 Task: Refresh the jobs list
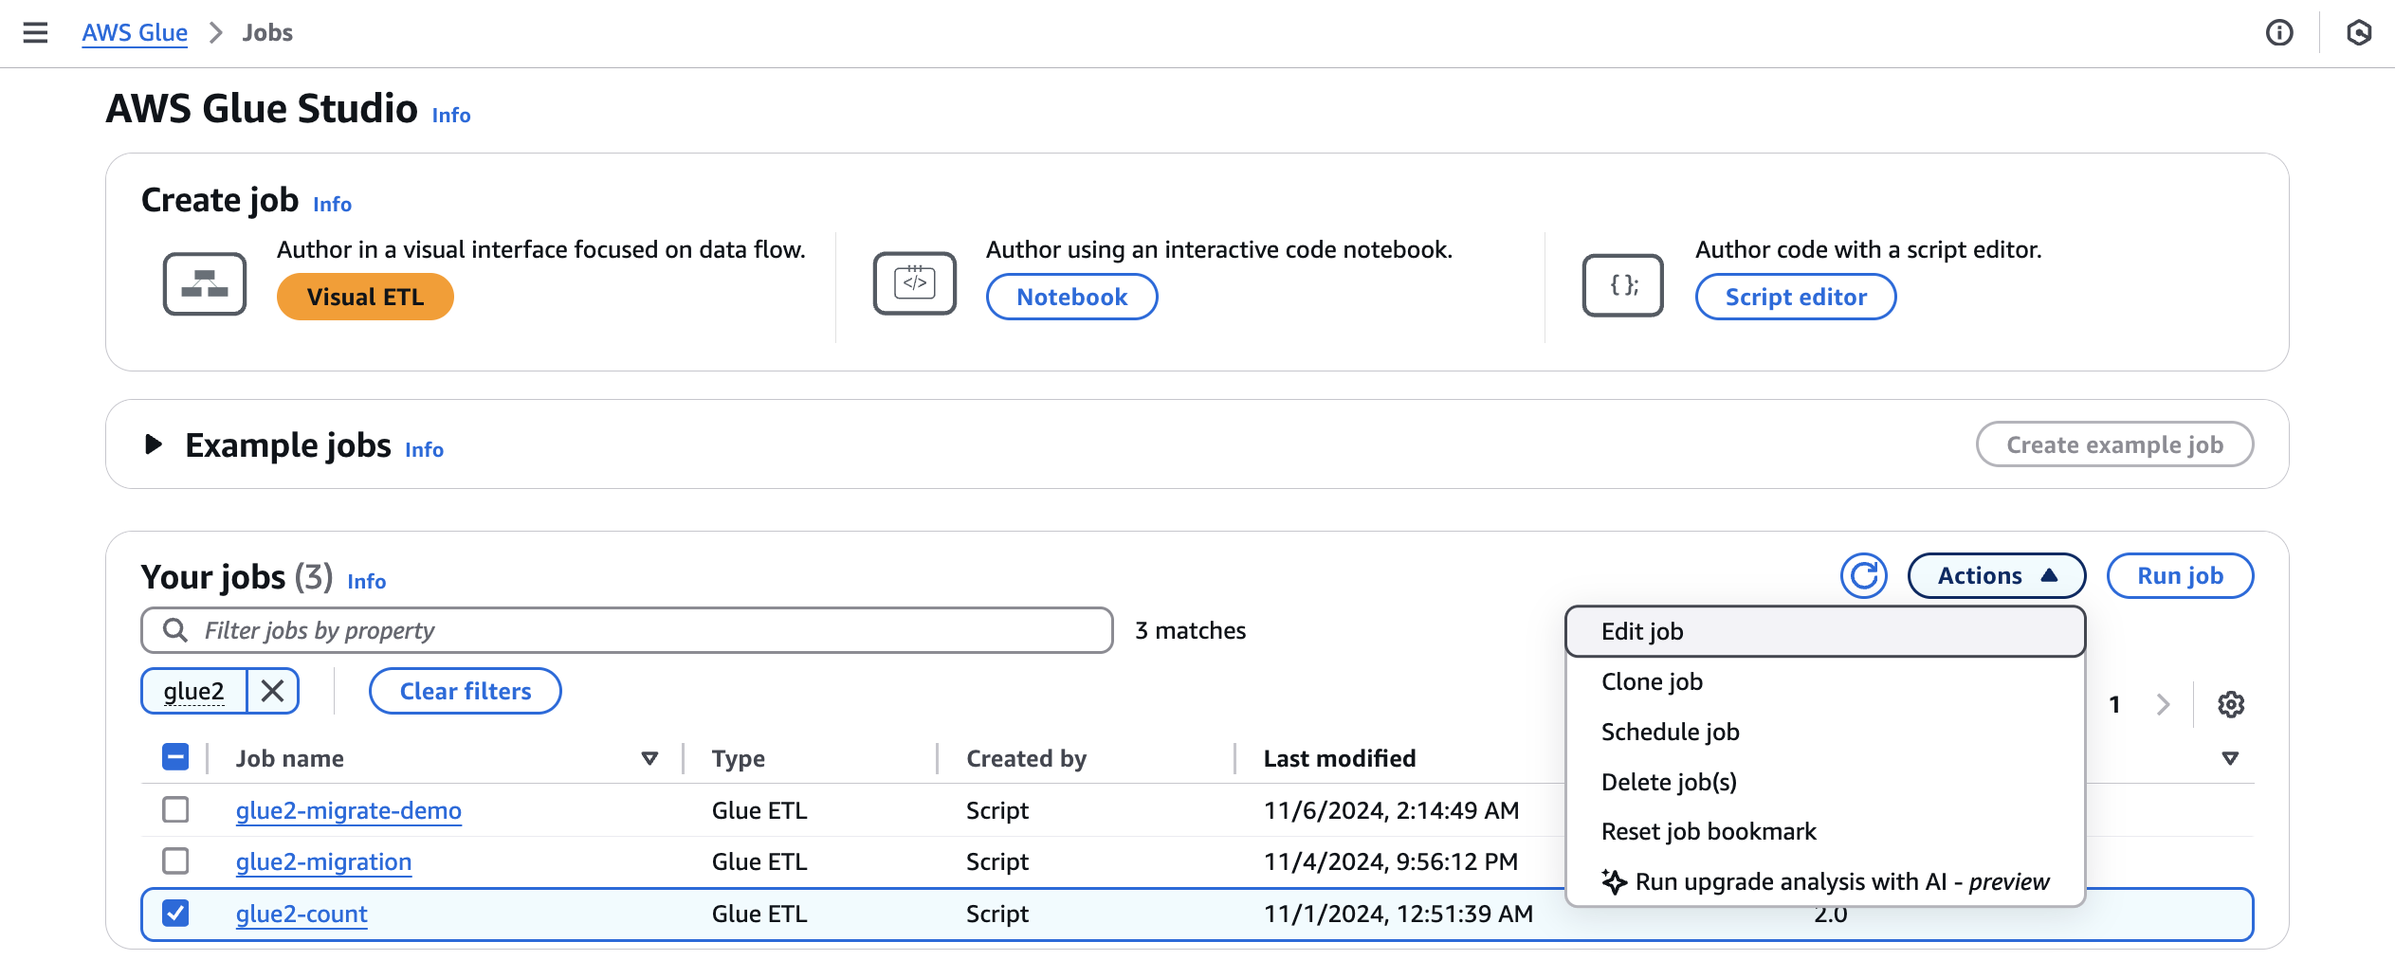pyautogui.click(x=1864, y=575)
